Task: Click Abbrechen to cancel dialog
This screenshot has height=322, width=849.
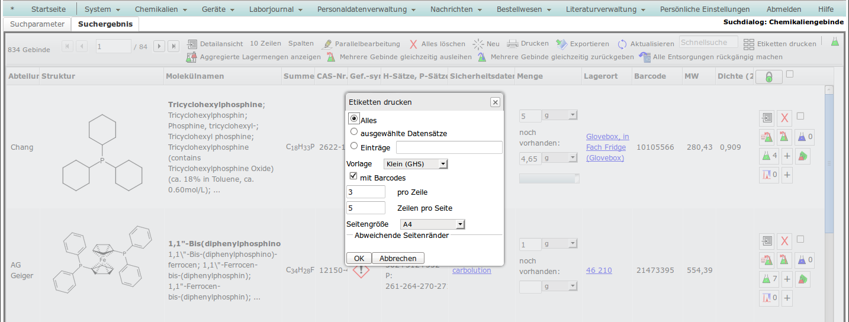Action: click(398, 258)
